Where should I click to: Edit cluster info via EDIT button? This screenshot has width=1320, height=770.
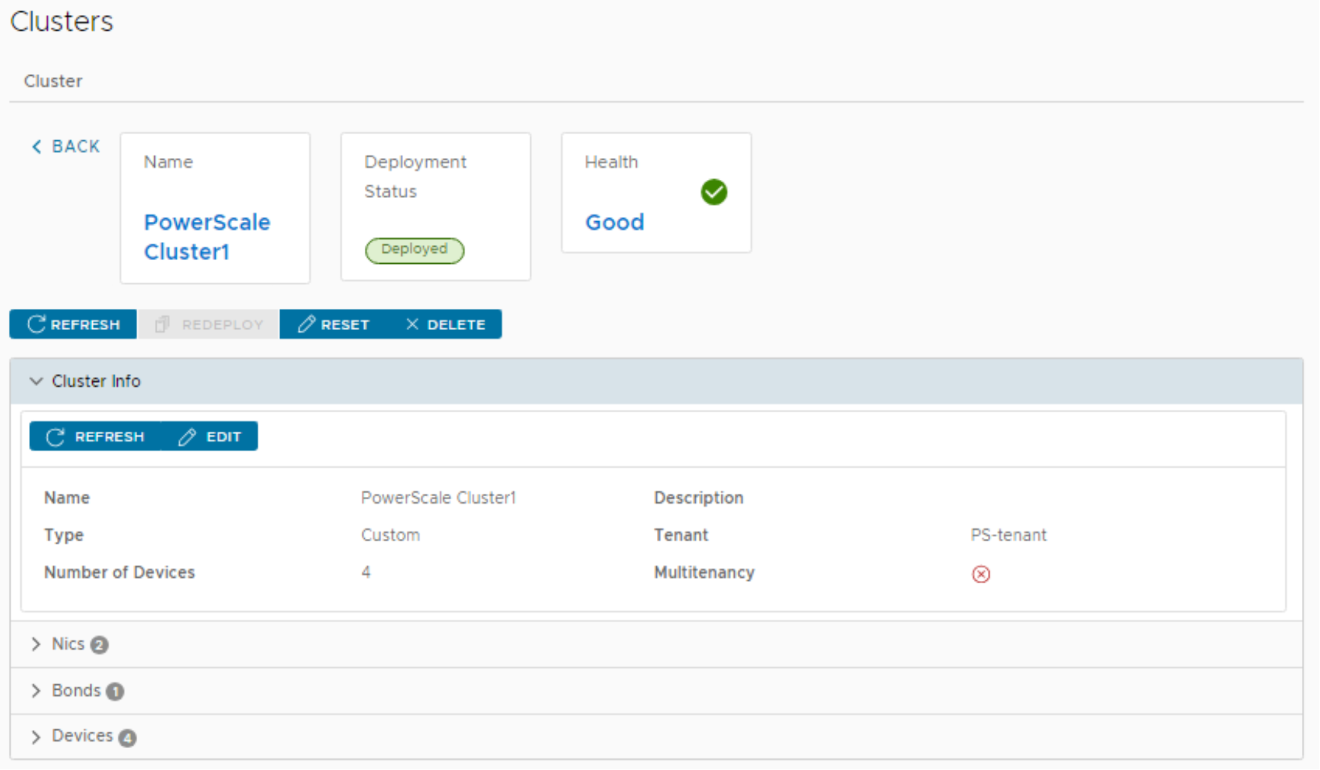210,437
